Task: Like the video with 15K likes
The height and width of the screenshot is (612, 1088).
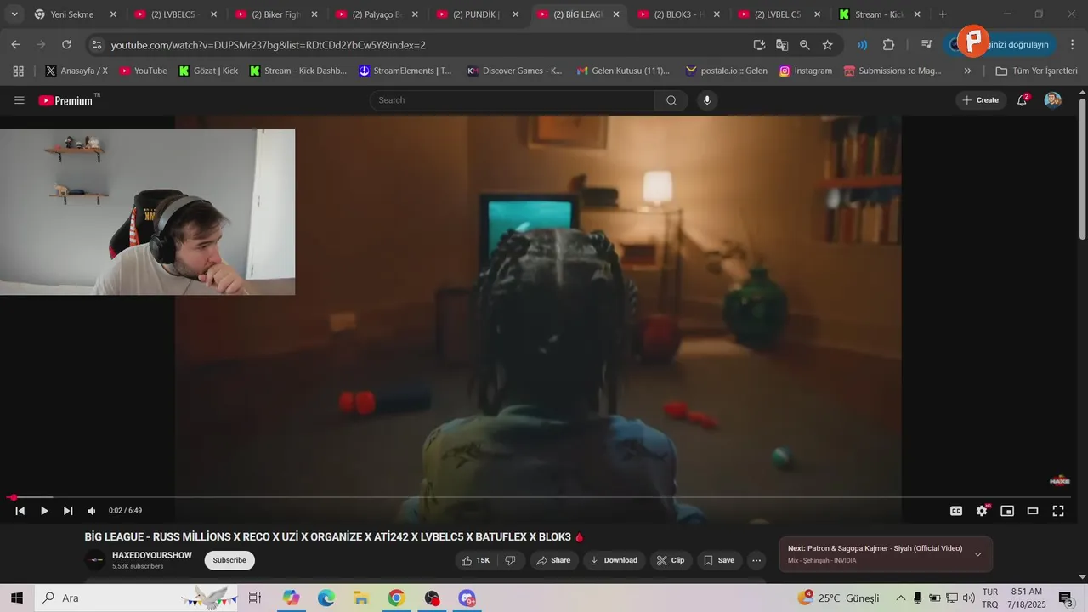Action: [x=476, y=560]
